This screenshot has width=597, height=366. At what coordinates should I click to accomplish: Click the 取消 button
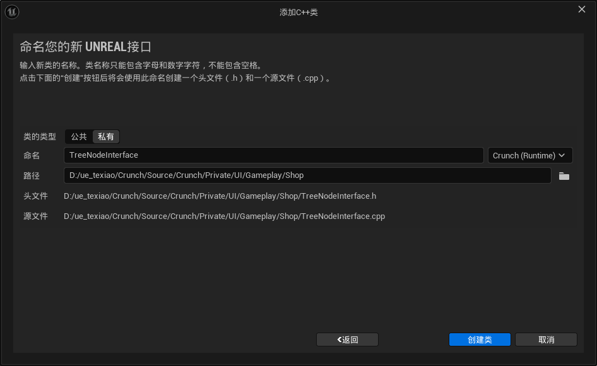coord(546,339)
